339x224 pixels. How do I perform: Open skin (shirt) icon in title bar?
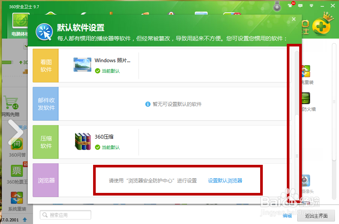point(290,6)
